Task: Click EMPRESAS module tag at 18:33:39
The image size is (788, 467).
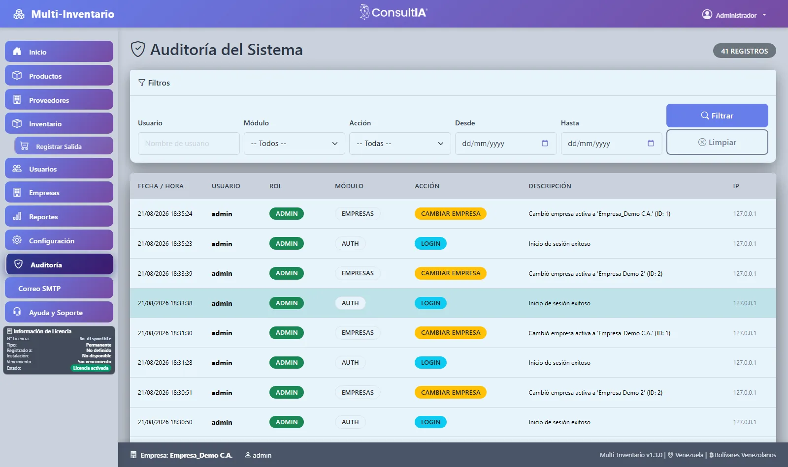Action: [x=358, y=273]
